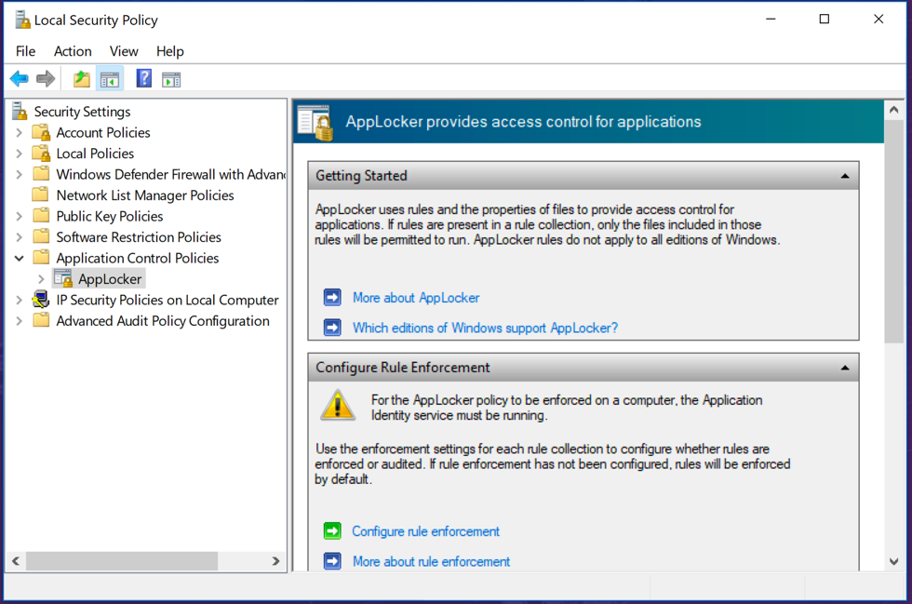The image size is (912, 604).
Task: Open the More about rule enforcement link
Action: coord(431,561)
